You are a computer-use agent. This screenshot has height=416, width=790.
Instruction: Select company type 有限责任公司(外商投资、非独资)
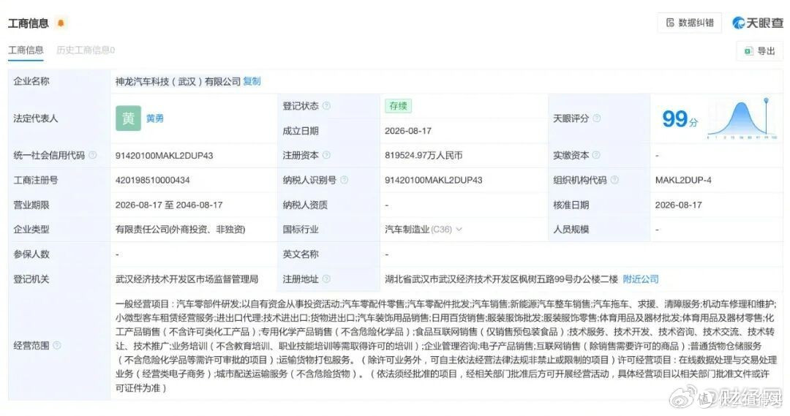[x=181, y=230]
